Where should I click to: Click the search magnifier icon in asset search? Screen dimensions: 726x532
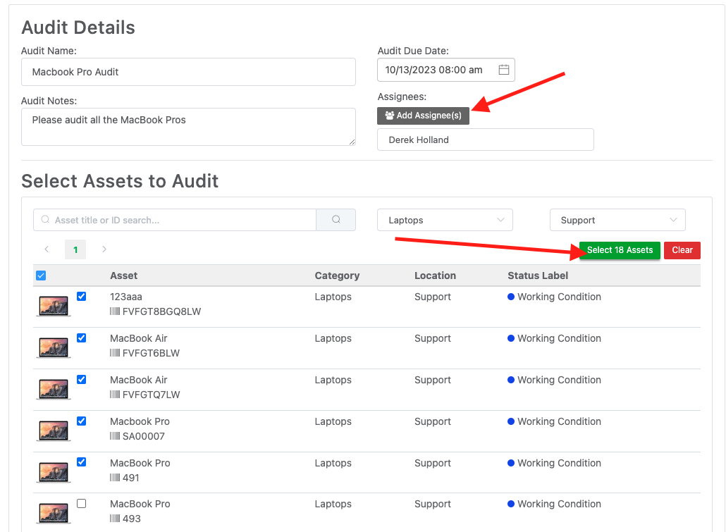click(x=336, y=220)
